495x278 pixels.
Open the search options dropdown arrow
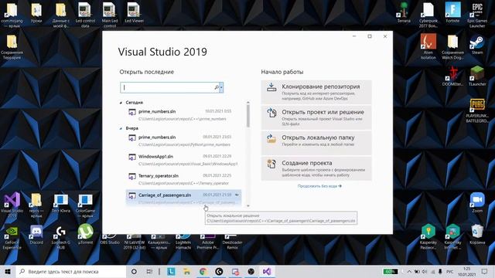221,87
